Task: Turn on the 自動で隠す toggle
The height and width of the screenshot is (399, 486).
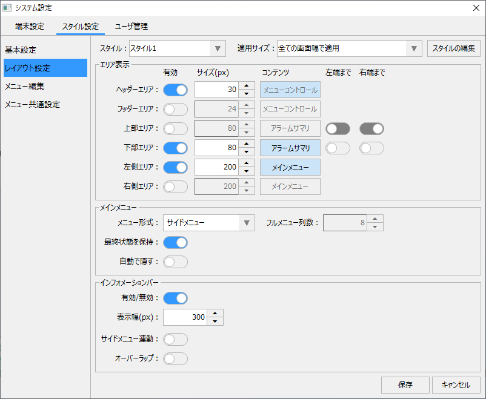Action: click(x=175, y=262)
